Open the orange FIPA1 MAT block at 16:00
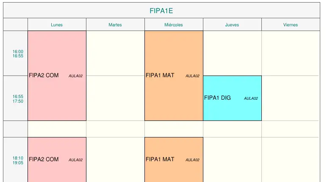The image size is (330, 182). click(174, 76)
